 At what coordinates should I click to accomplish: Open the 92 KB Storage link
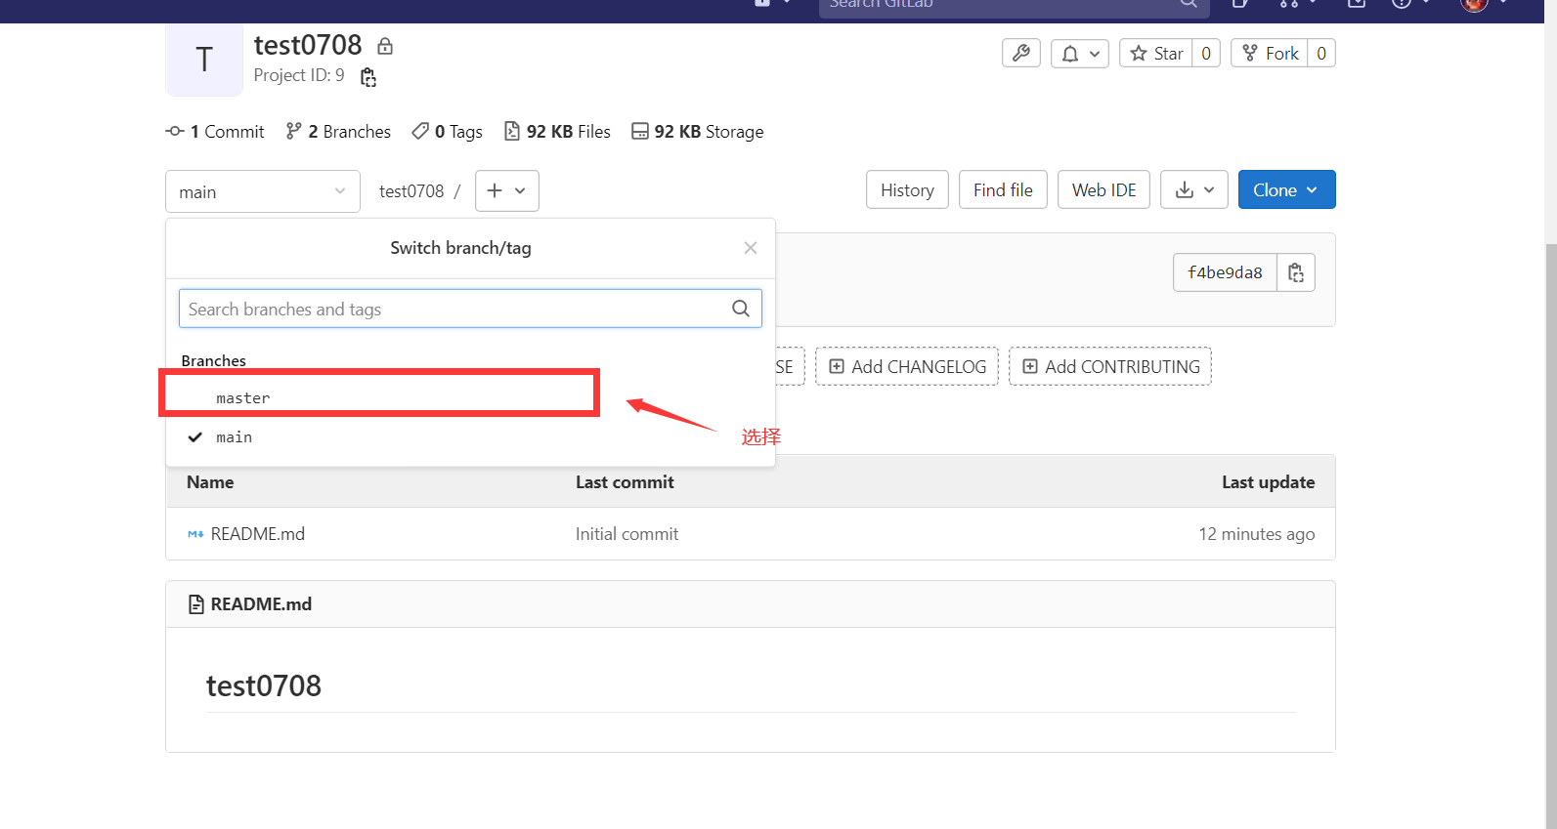point(698,132)
